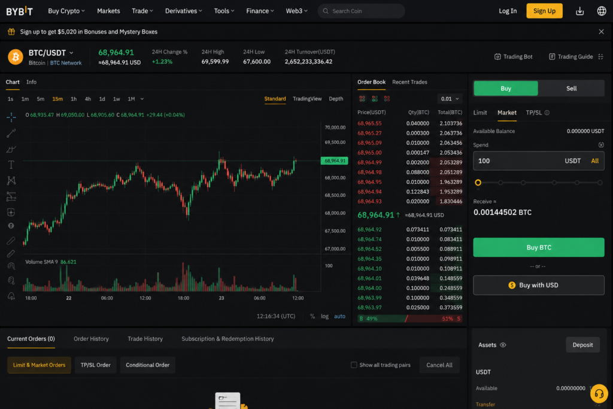Expand Buy Crypto menu
This screenshot has width=613, height=409.
(66, 11)
